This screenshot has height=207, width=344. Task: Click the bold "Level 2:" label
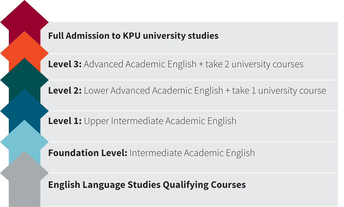point(65,91)
